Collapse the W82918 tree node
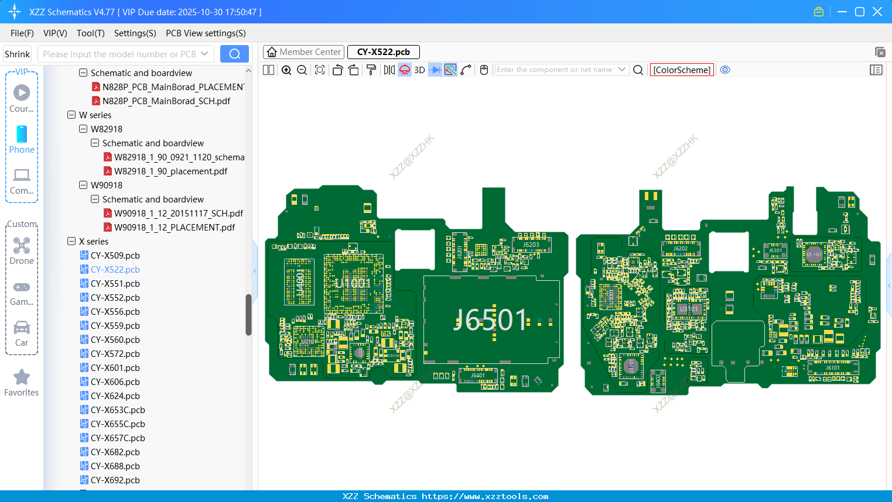 (83, 129)
